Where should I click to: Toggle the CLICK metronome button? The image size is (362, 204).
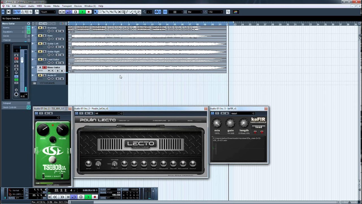(x=103, y=190)
